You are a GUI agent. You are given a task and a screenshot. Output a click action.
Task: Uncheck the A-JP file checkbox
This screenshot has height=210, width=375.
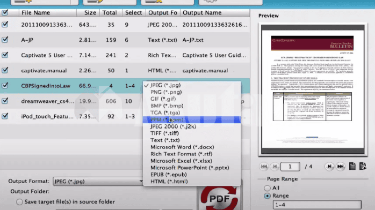point(4,40)
